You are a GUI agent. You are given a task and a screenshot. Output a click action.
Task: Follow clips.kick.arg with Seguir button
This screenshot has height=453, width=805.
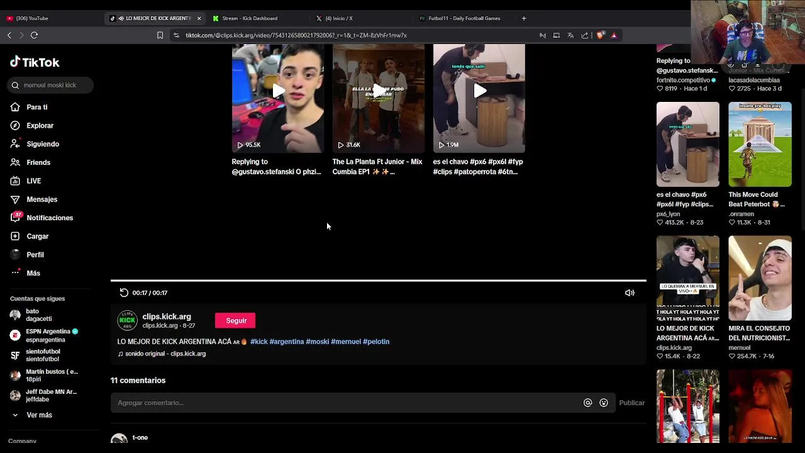[236, 321]
